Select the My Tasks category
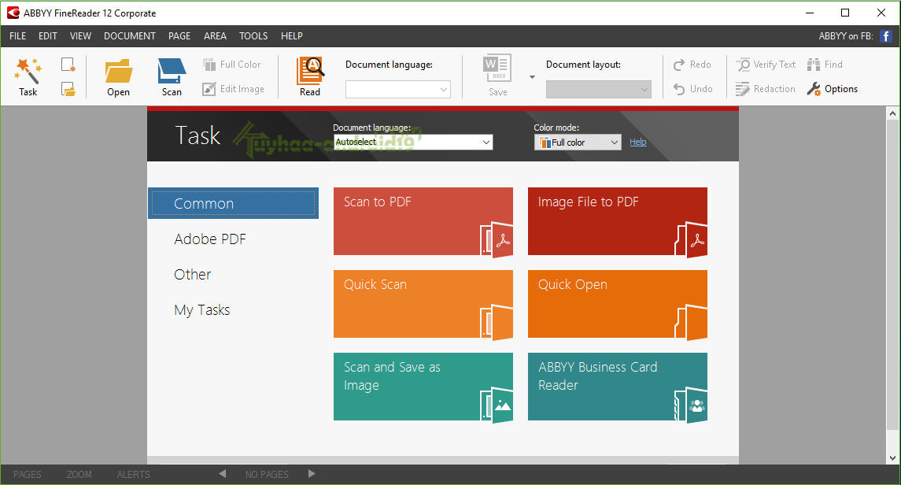Screen dimensions: 901x485 [201, 310]
